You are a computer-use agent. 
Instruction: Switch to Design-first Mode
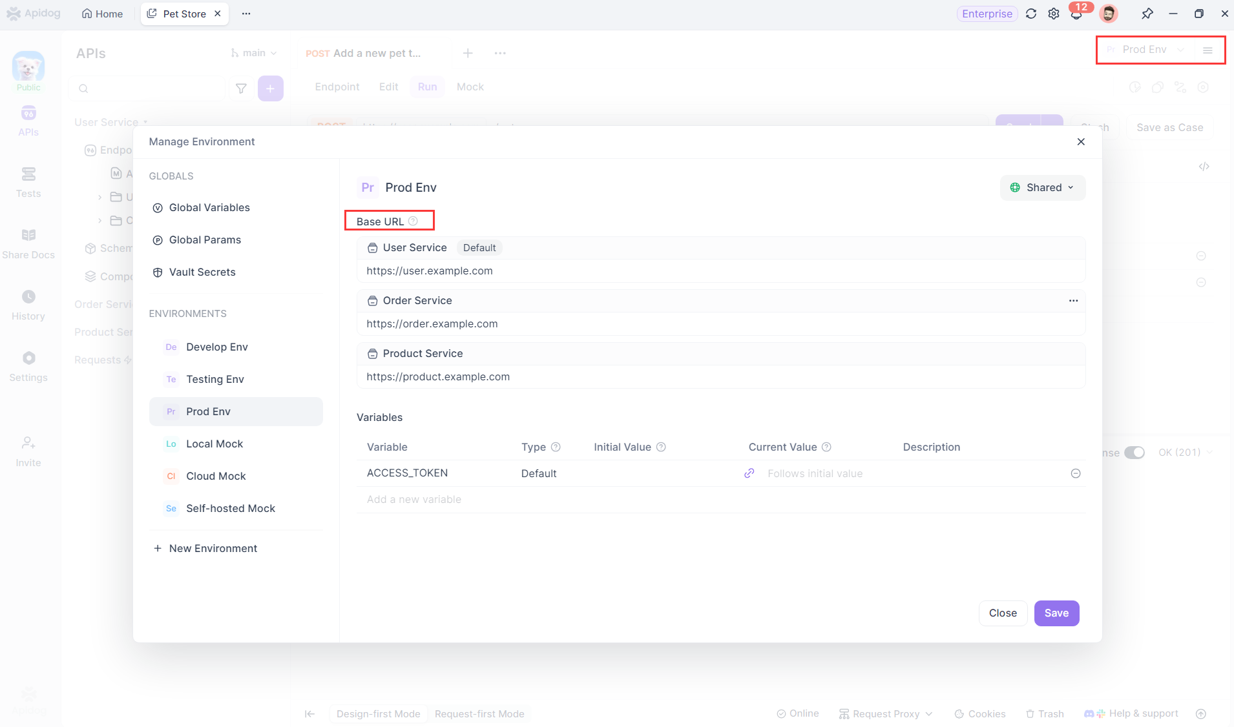point(379,713)
